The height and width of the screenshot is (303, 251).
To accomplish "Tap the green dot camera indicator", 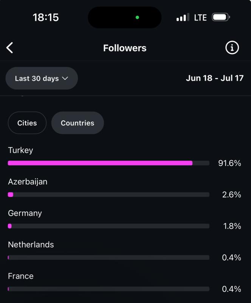I will pos(137,17).
